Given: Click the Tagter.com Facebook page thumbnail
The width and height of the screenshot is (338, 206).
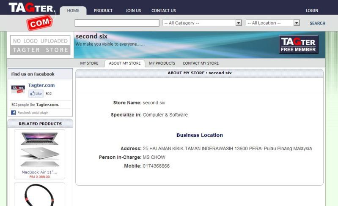Looking at the screenshot, I should click(18, 89).
